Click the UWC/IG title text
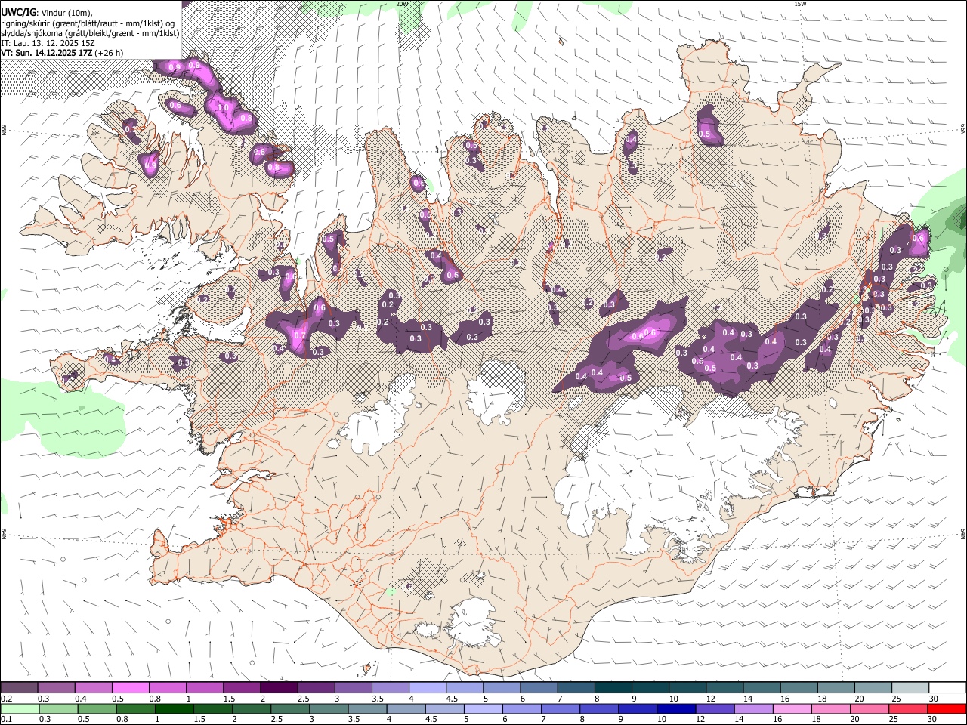 (x=19, y=11)
